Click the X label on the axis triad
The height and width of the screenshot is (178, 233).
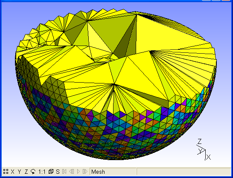point(209,157)
